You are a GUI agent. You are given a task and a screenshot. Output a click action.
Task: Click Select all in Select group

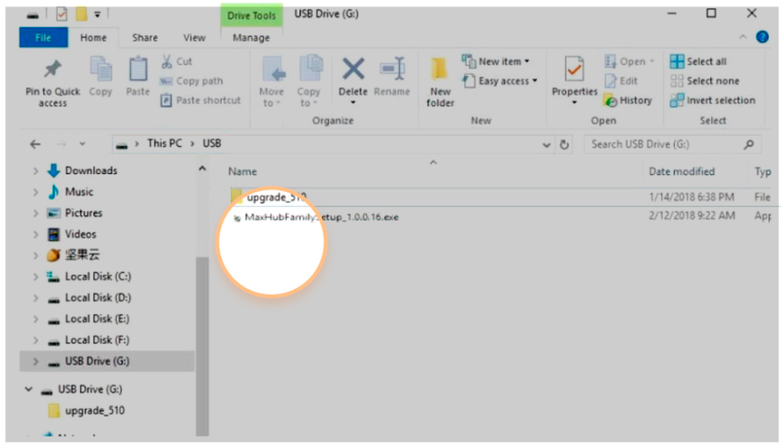698,62
